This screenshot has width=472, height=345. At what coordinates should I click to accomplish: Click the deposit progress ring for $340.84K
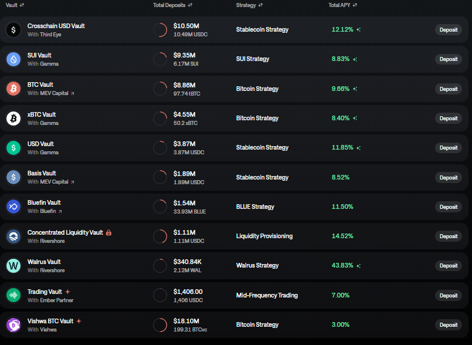[160, 266]
